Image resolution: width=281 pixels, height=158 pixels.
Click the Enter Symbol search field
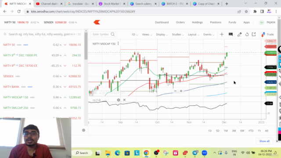[104, 34]
